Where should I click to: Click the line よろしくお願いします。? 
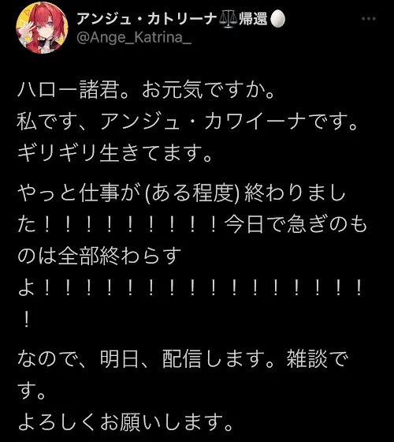[x=125, y=421]
